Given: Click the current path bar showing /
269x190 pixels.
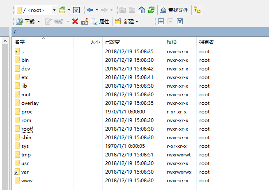Looking at the screenshot, I should click(140, 32).
